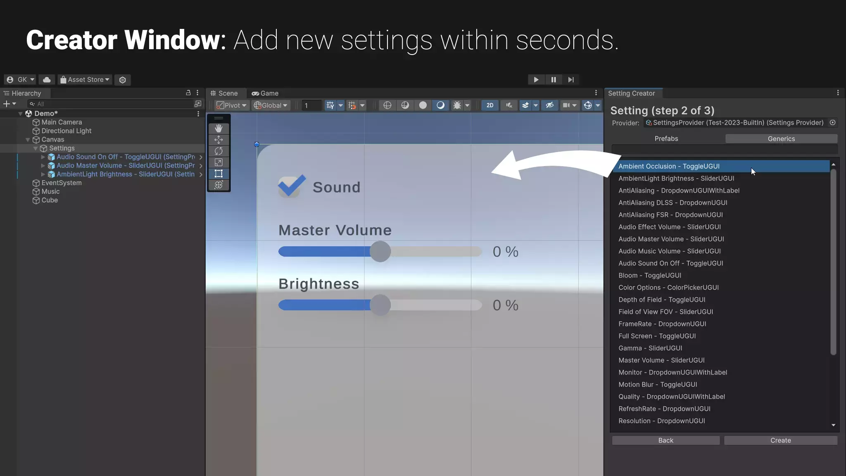Select Bloom - ToggleUGUI in the list
The image size is (846, 476).
click(649, 276)
